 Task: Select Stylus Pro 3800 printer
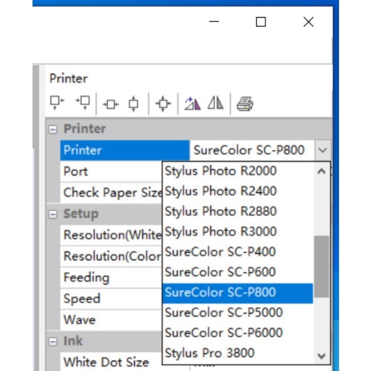click(x=210, y=353)
